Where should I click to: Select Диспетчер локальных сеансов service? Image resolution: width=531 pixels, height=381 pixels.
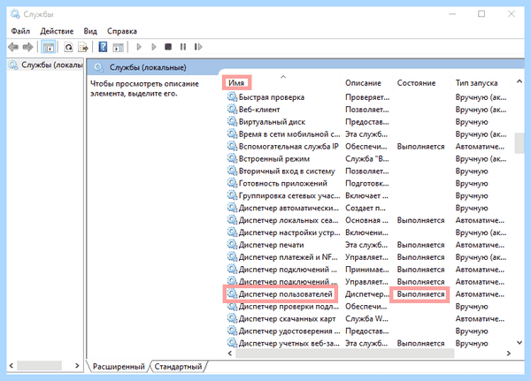[289, 220]
